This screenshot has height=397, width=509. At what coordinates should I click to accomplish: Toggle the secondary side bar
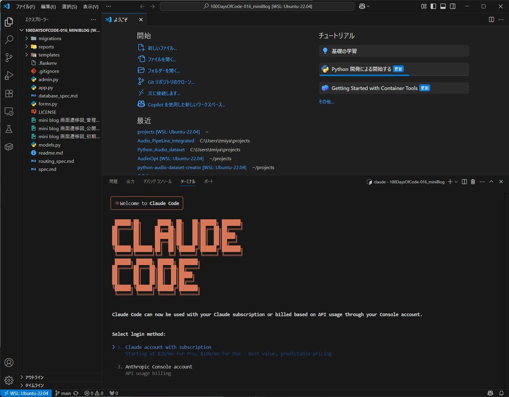(453, 6)
